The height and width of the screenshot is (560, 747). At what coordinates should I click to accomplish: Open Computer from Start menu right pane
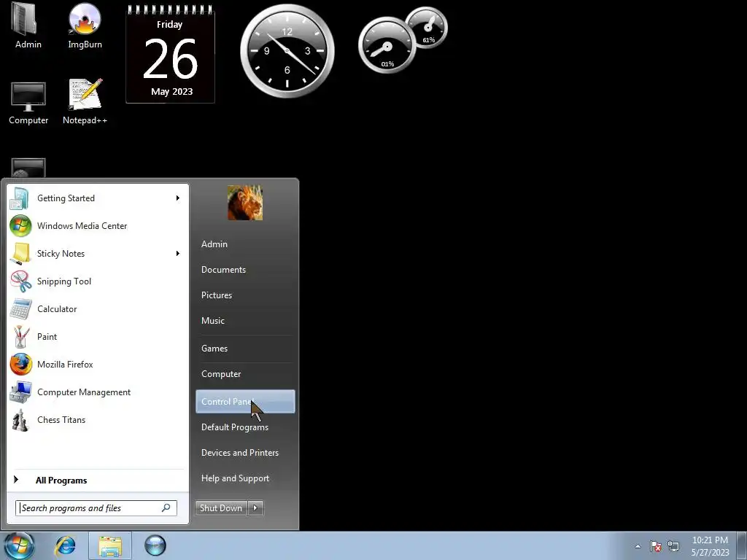[x=221, y=374]
